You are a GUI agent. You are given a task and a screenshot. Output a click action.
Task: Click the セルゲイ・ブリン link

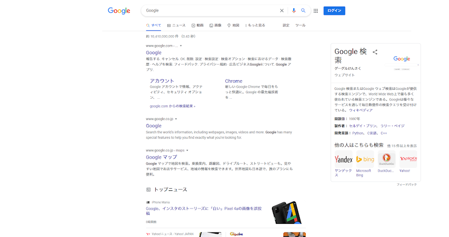(362, 126)
